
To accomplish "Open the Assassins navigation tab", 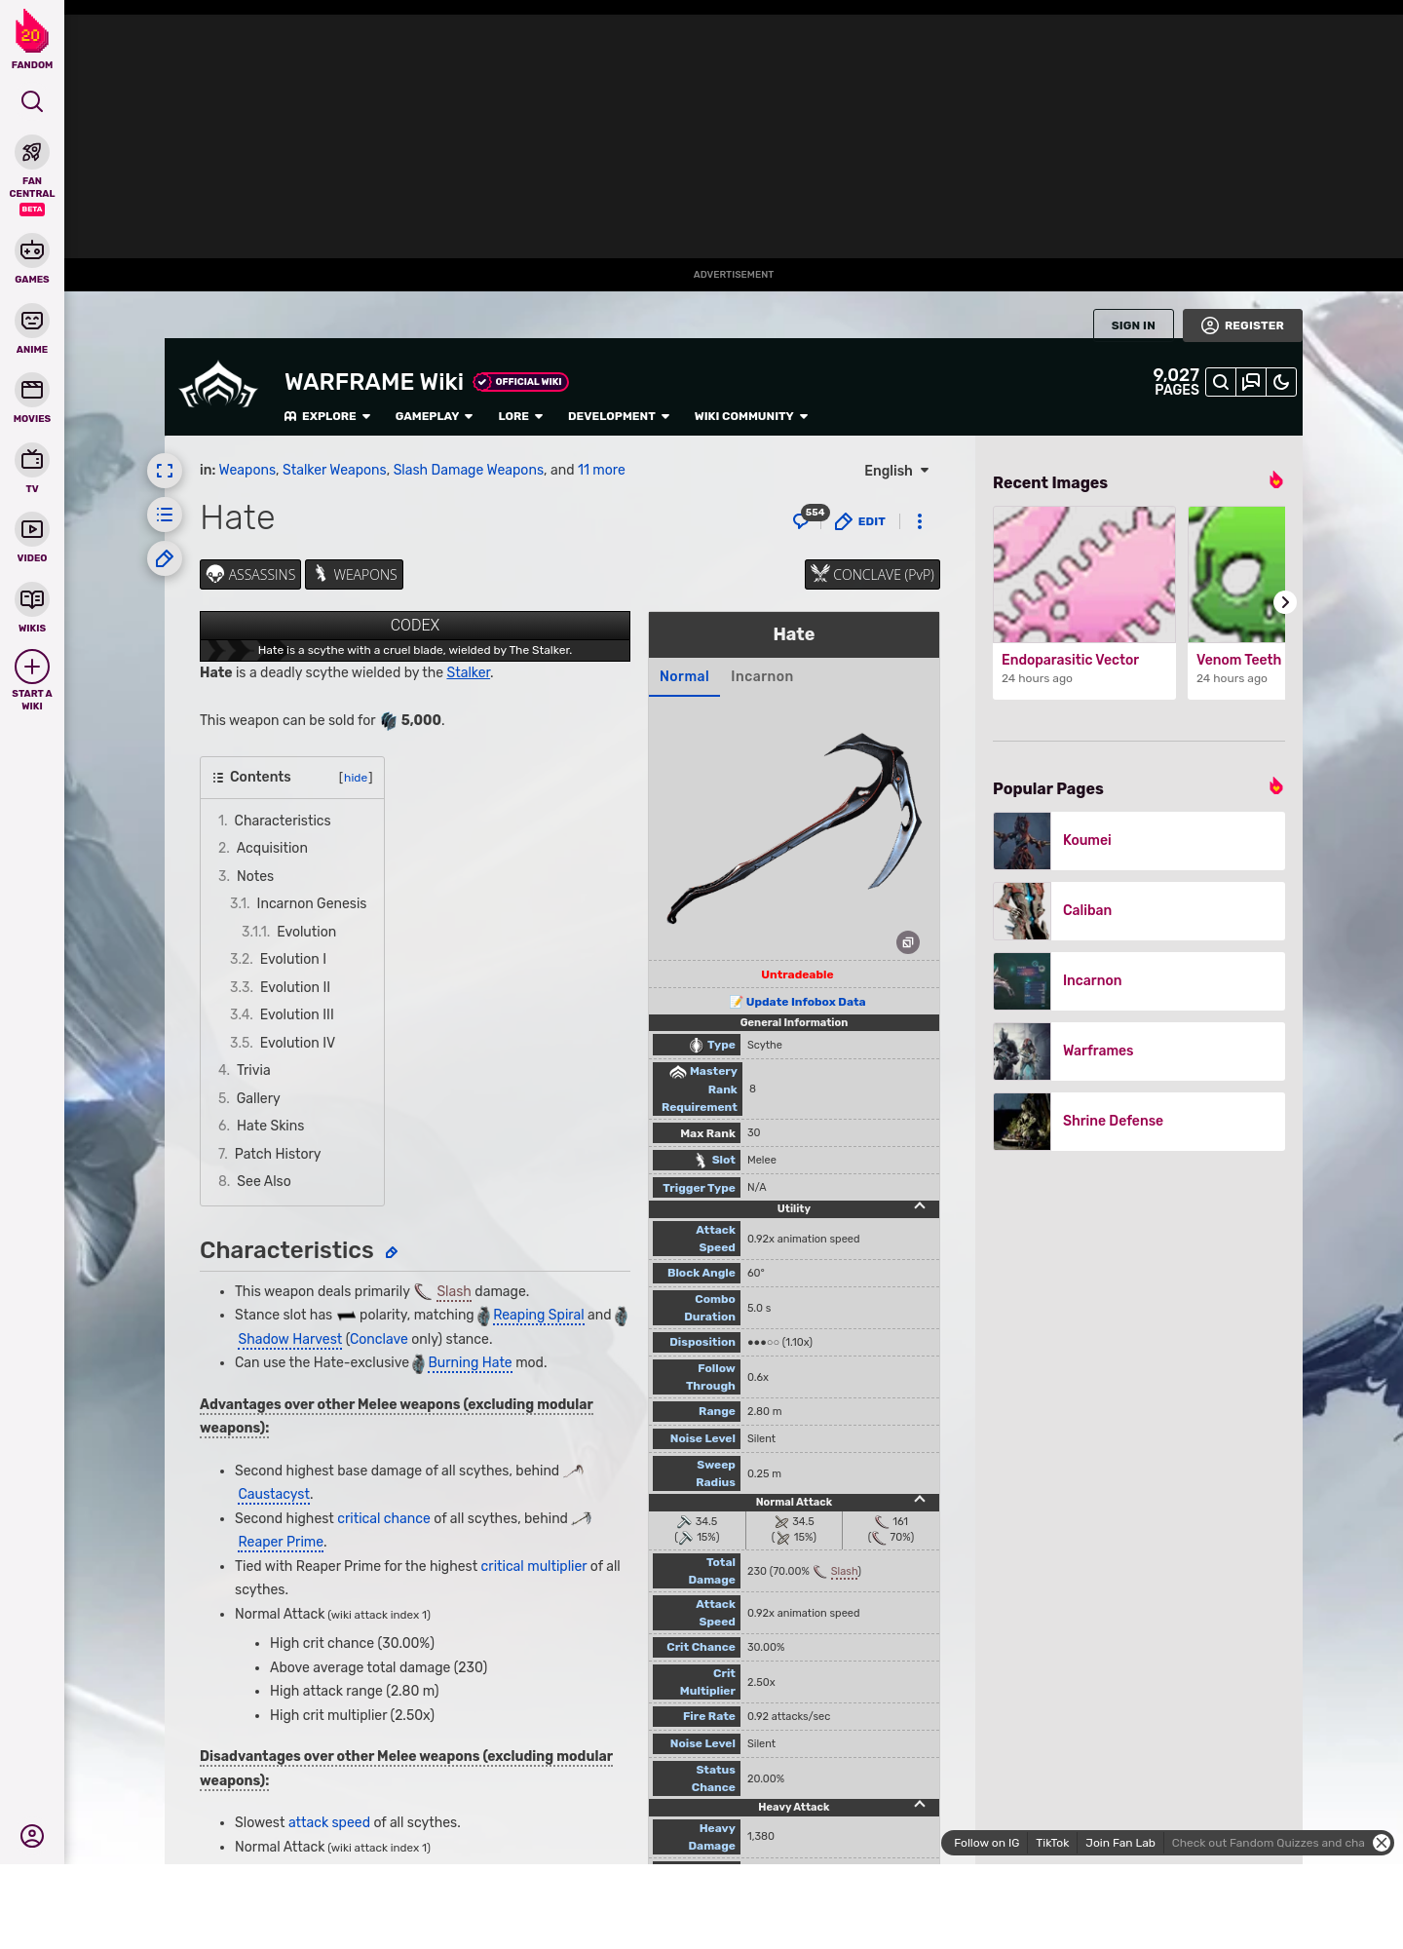I will coord(250,574).
